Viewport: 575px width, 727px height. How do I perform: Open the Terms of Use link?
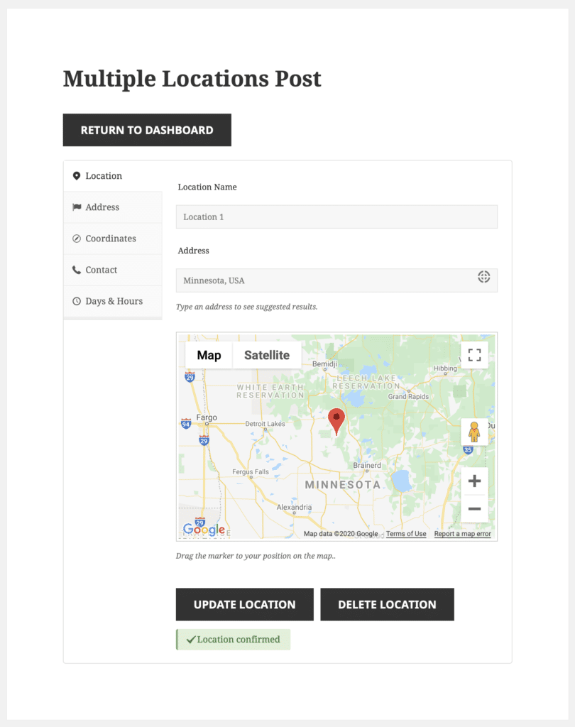405,533
